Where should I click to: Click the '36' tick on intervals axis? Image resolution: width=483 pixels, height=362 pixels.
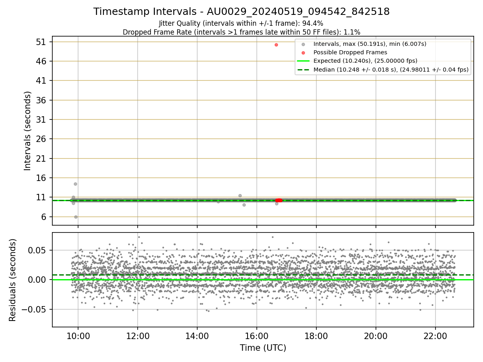(x=41, y=100)
